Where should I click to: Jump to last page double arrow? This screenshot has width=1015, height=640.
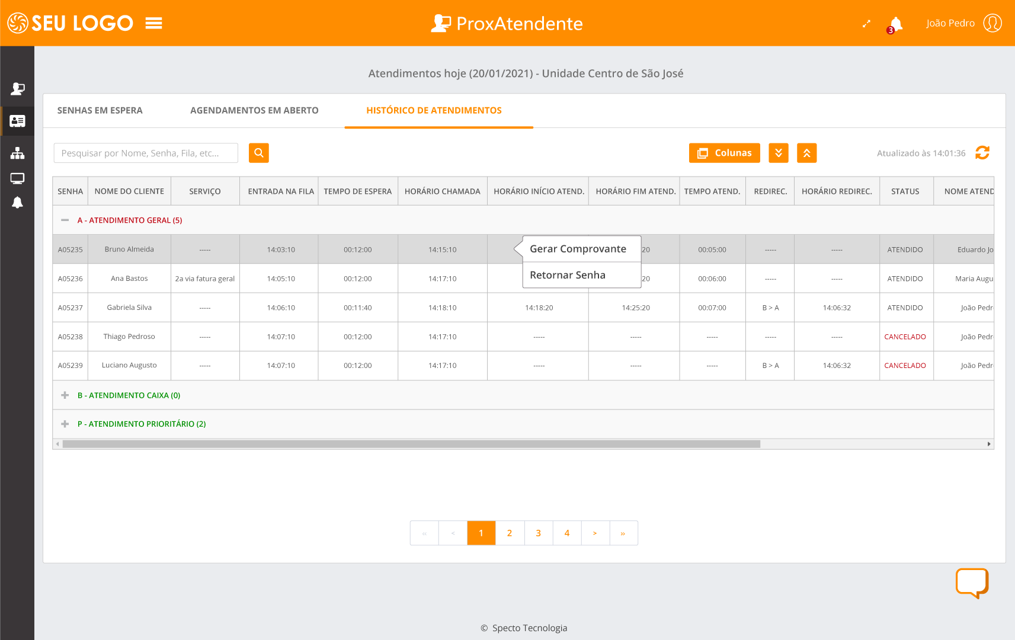click(623, 533)
